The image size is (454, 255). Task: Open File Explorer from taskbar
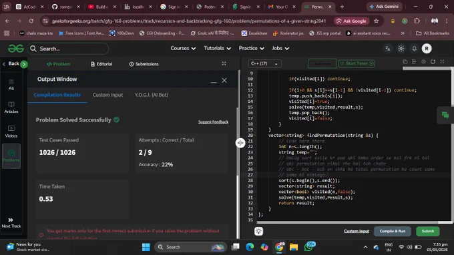click(x=294, y=247)
